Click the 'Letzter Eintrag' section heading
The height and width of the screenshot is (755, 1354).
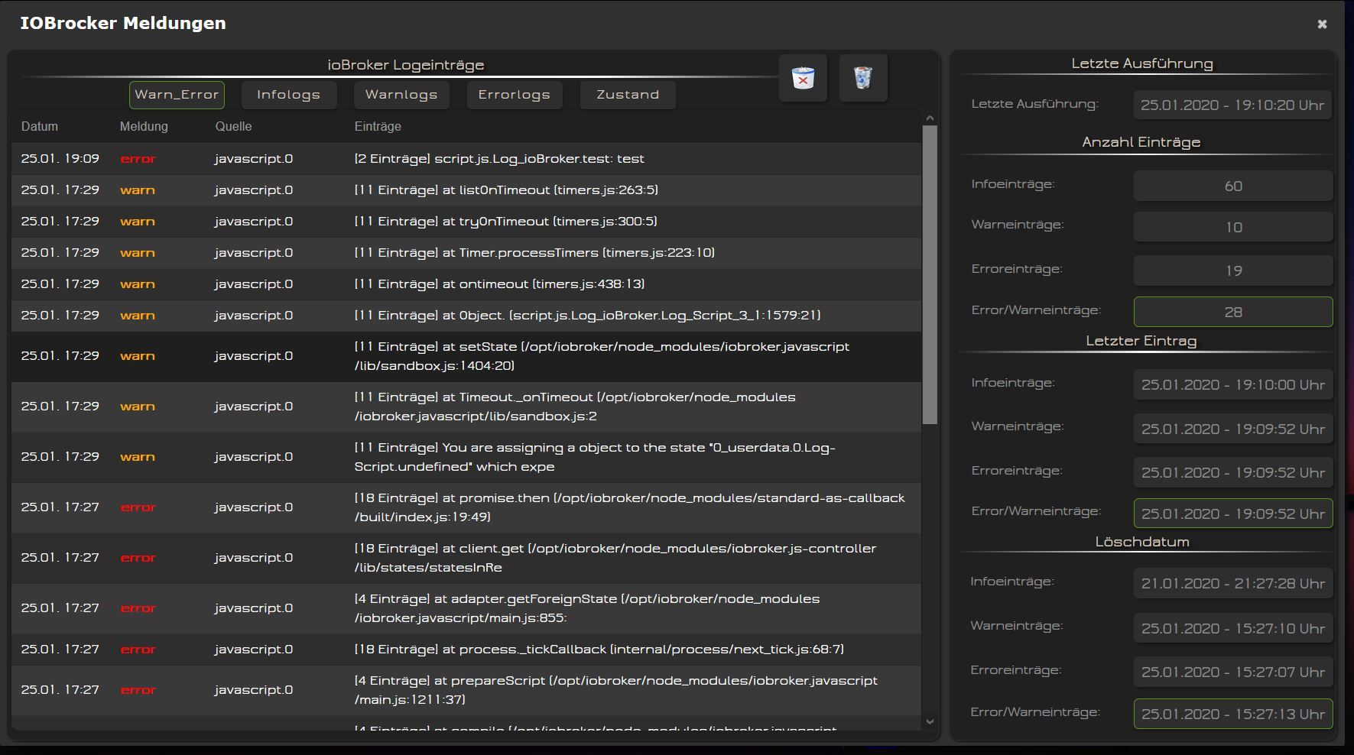click(x=1141, y=341)
